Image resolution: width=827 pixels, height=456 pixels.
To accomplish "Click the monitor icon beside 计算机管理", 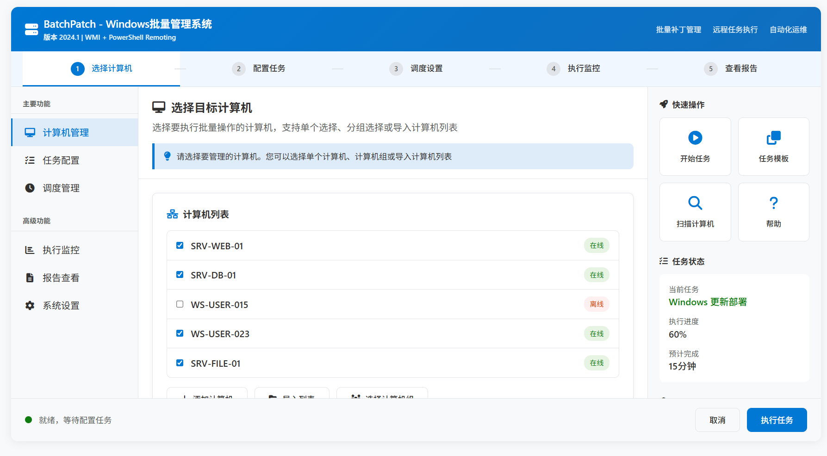I will click(x=30, y=133).
